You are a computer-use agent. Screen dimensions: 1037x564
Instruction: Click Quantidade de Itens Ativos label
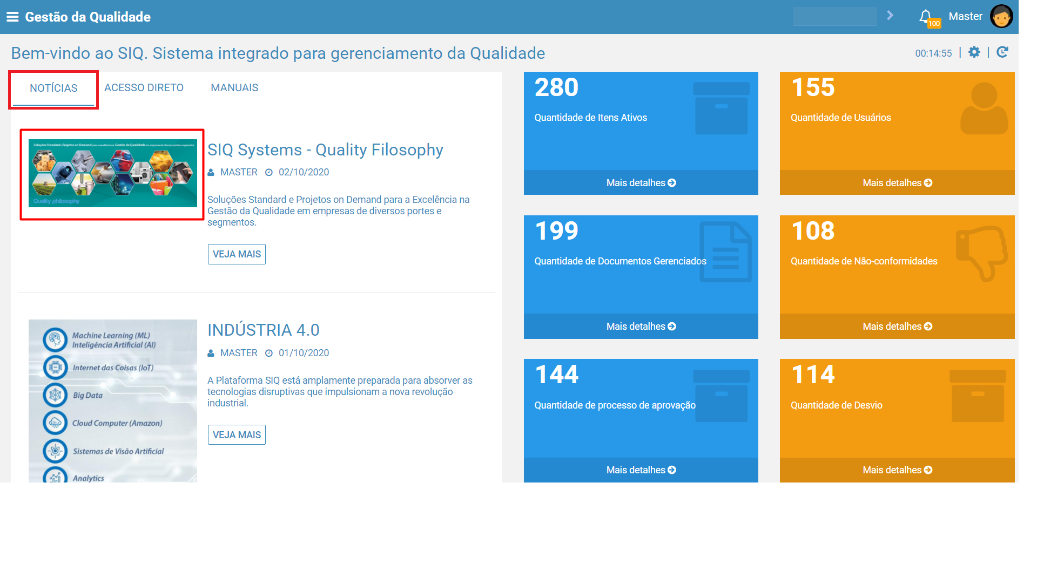(x=590, y=118)
